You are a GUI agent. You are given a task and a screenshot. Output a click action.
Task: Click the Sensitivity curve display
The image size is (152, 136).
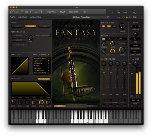(x=20, y=66)
